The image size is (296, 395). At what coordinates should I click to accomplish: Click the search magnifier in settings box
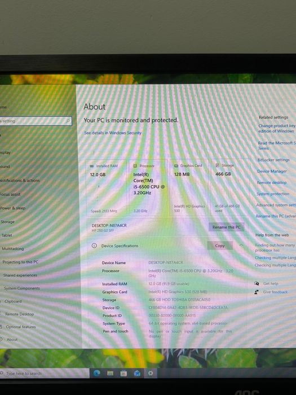(68, 121)
